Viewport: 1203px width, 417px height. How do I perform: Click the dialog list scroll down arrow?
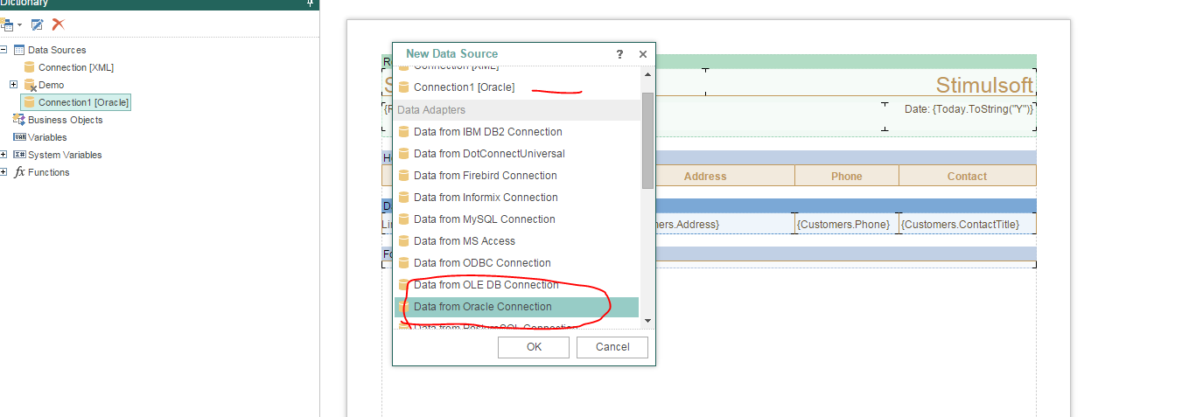pyautogui.click(x=647, y=321)
